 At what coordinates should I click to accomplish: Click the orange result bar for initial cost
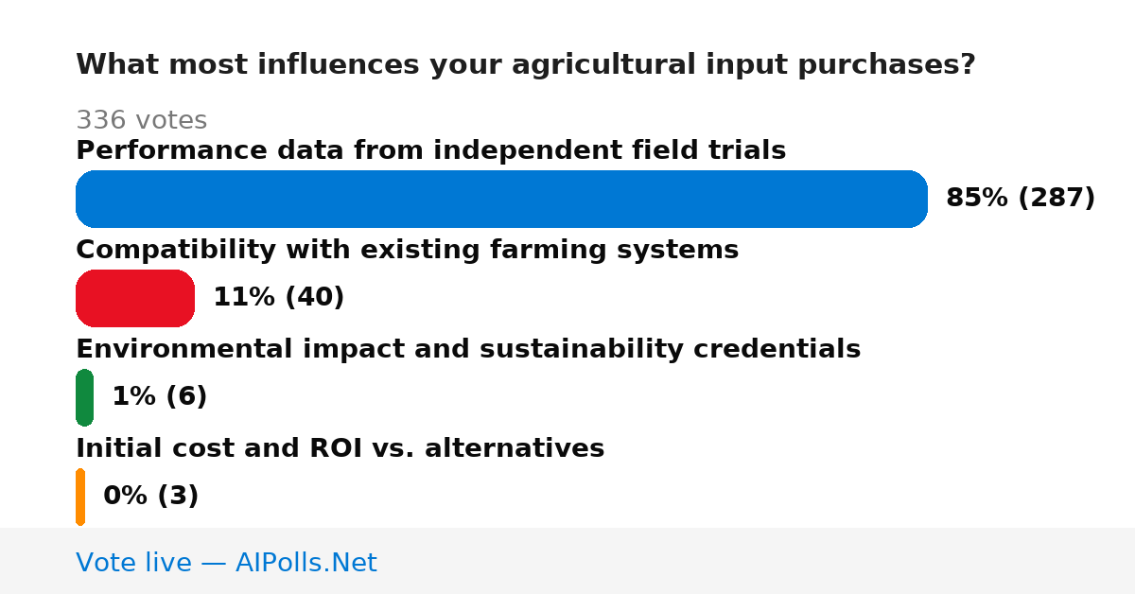(80, 497)
